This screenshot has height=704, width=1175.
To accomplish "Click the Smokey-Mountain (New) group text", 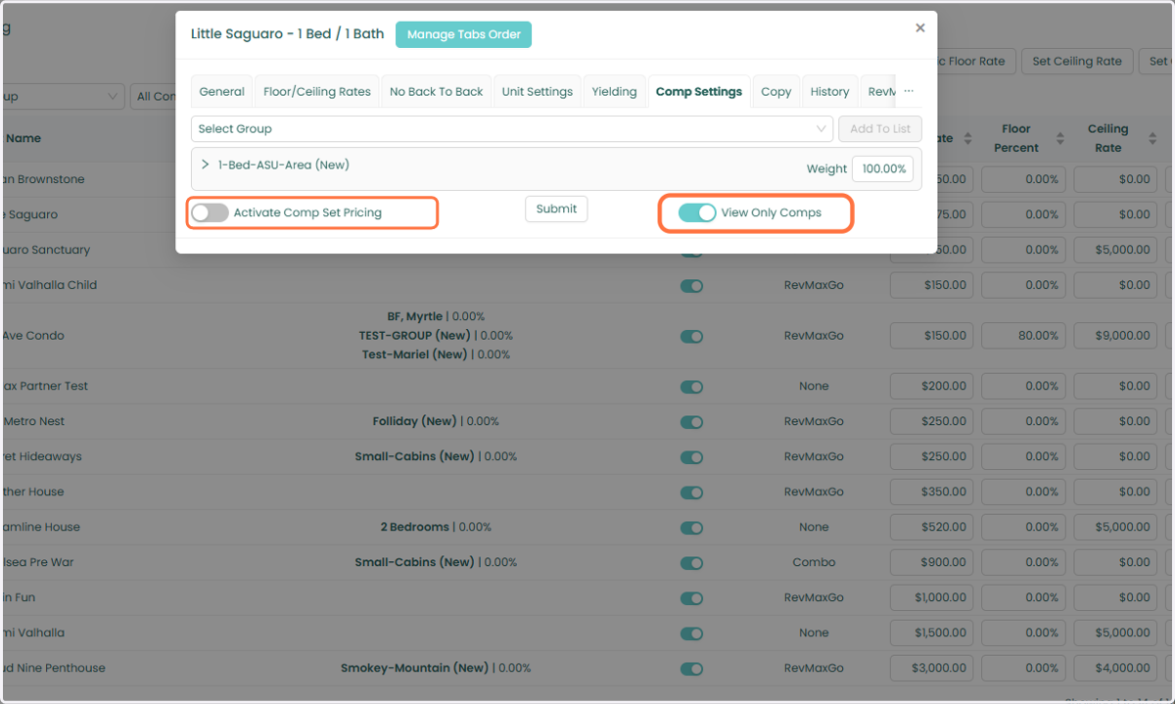I will 414,669.
